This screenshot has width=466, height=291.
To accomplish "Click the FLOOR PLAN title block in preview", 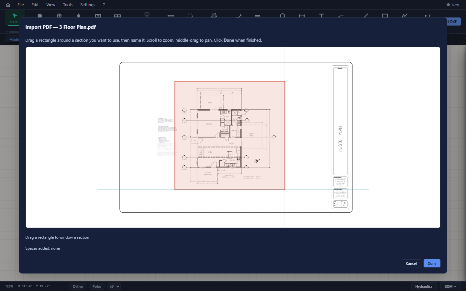I will [x=340, y=139].
